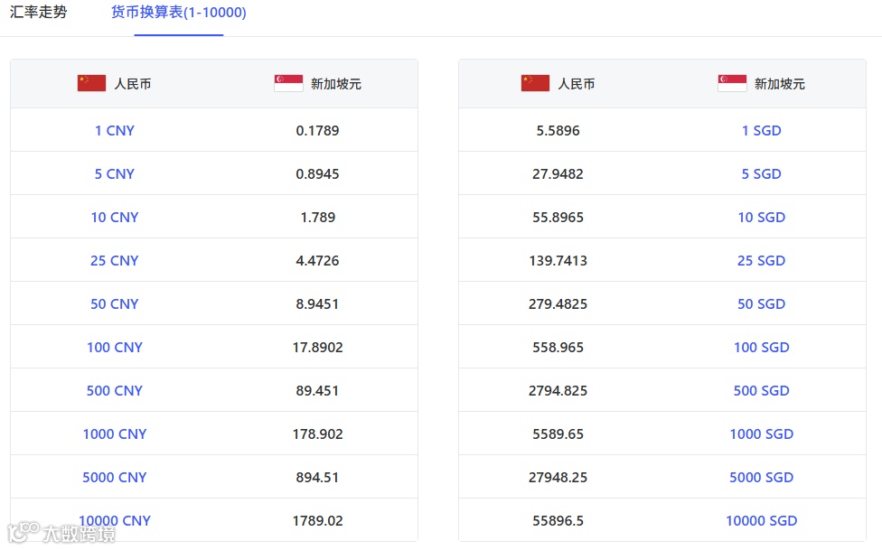The image size is (882, 550).
Task: Click the 1000 CNY link
Action: point(115,433)
